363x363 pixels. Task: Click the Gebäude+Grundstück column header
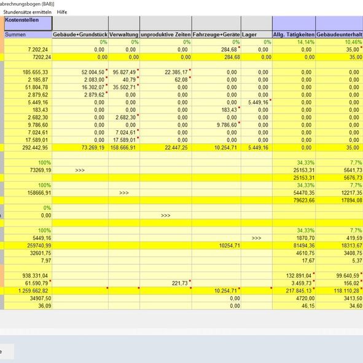click(80, 34)
